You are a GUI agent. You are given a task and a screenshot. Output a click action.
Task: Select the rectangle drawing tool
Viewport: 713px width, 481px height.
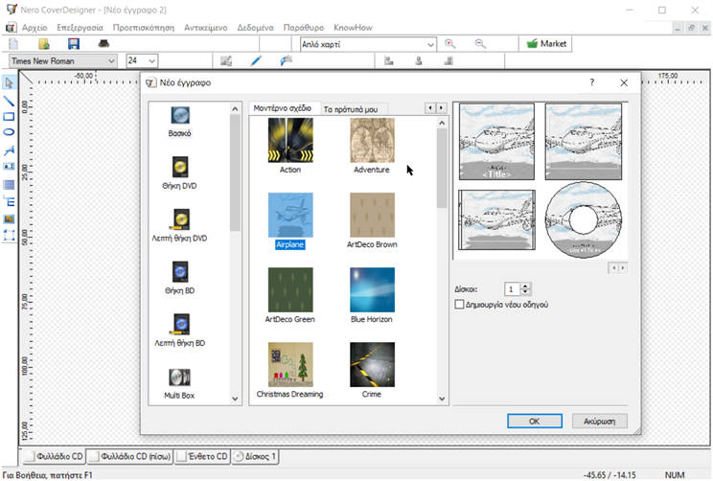pyautogui.click(x=9, y=117)
